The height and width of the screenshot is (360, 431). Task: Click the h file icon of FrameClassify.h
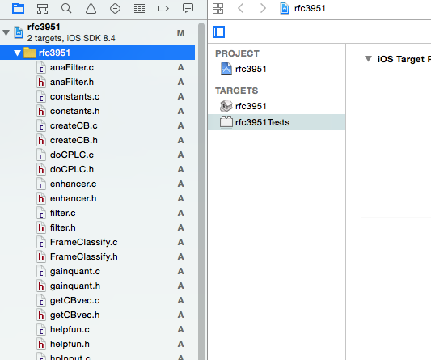click(x=41, y=256)
